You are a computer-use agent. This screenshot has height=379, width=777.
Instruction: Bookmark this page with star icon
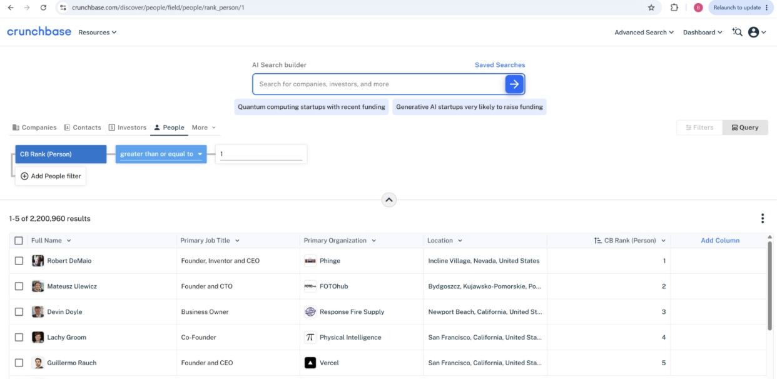651,8
